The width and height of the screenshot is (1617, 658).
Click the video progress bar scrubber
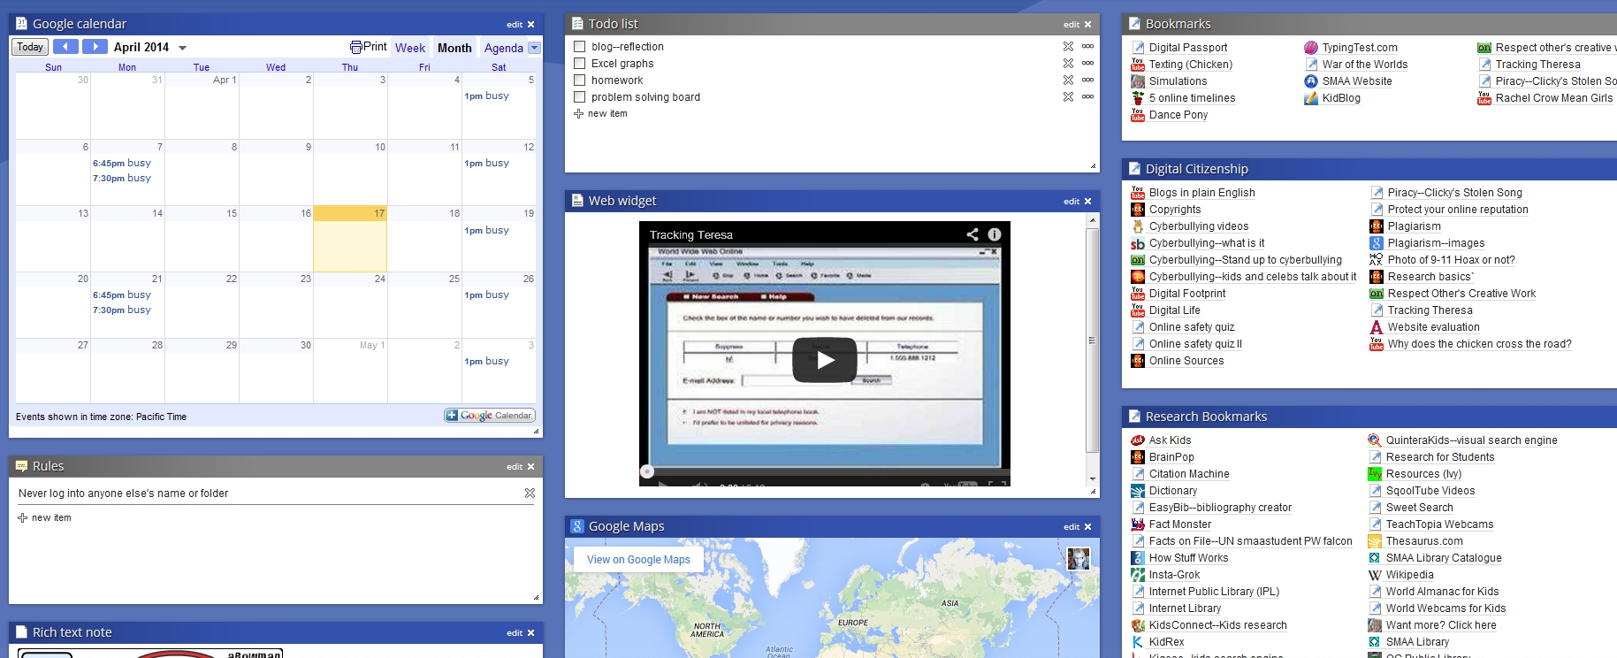[x=647, y=472]
